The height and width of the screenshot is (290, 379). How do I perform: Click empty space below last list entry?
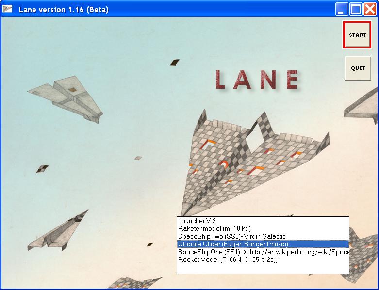click(262, 268)
